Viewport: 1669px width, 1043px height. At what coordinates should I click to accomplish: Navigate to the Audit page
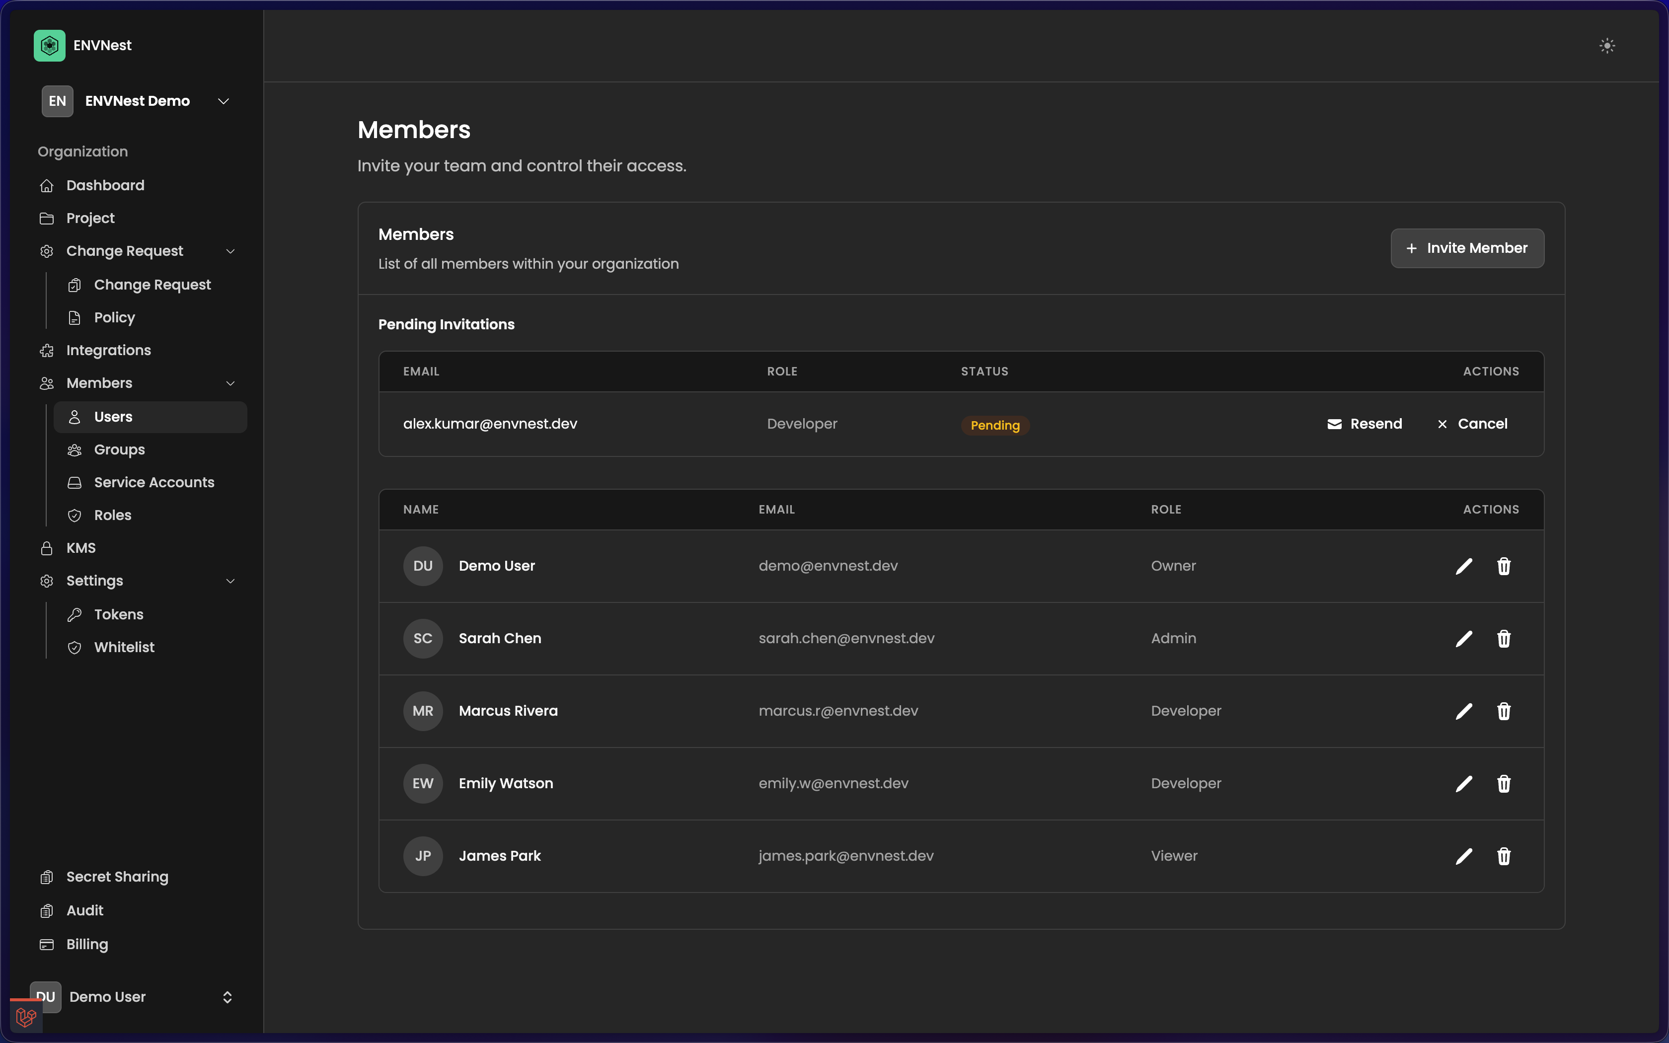coord(84,910)
